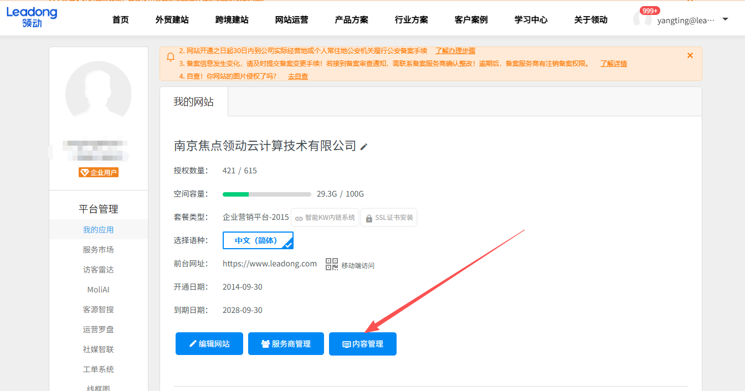
Task: Select the 我的网站 tab
Action: 193,101
